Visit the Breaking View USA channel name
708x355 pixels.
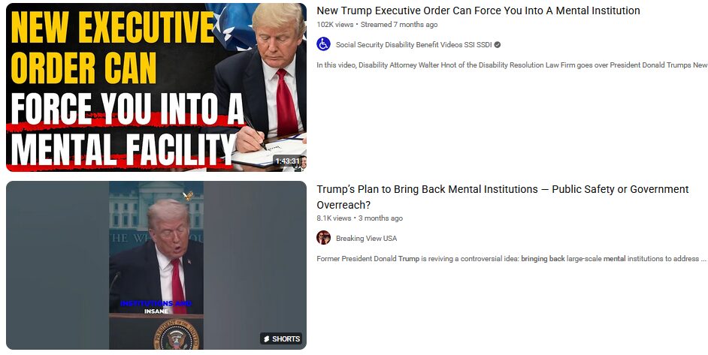366,238
